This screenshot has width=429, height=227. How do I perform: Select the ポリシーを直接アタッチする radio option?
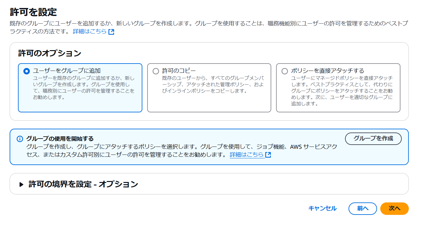coord(285,71)
